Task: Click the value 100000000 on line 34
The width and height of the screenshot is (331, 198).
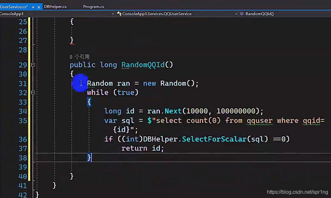Action: 236,111
